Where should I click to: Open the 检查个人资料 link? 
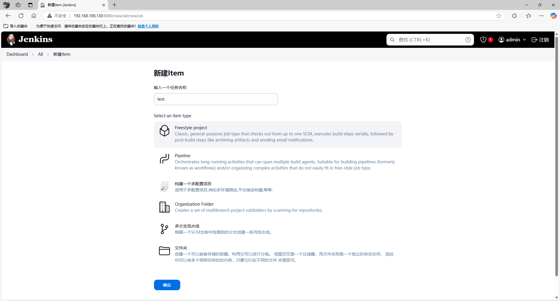pyautogui.click(x=148, y=26)
